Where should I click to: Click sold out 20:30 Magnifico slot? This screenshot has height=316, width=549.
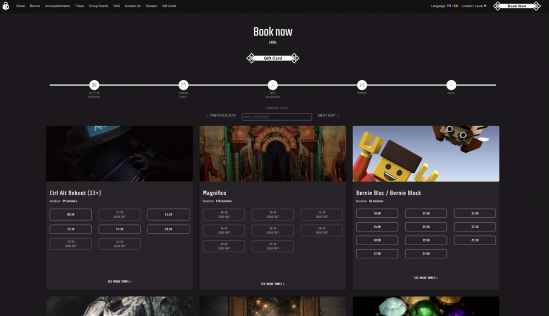click(x=224, y=246)
